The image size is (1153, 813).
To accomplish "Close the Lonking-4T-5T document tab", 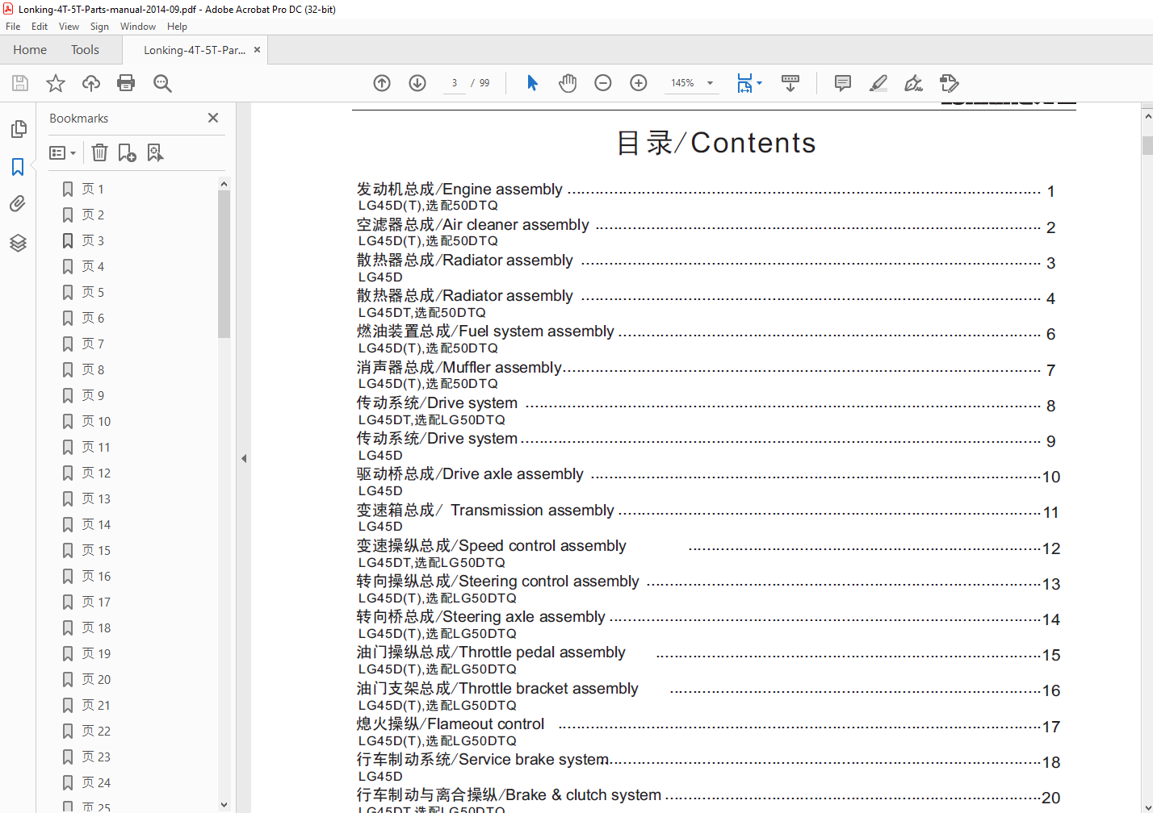I will [x=258, y=50].
